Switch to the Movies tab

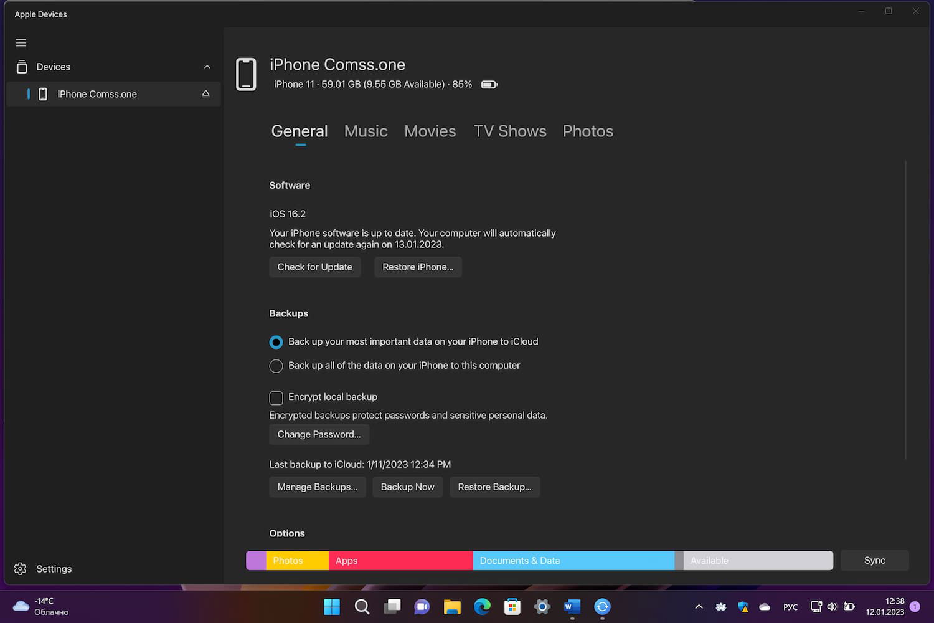(430, 131)
